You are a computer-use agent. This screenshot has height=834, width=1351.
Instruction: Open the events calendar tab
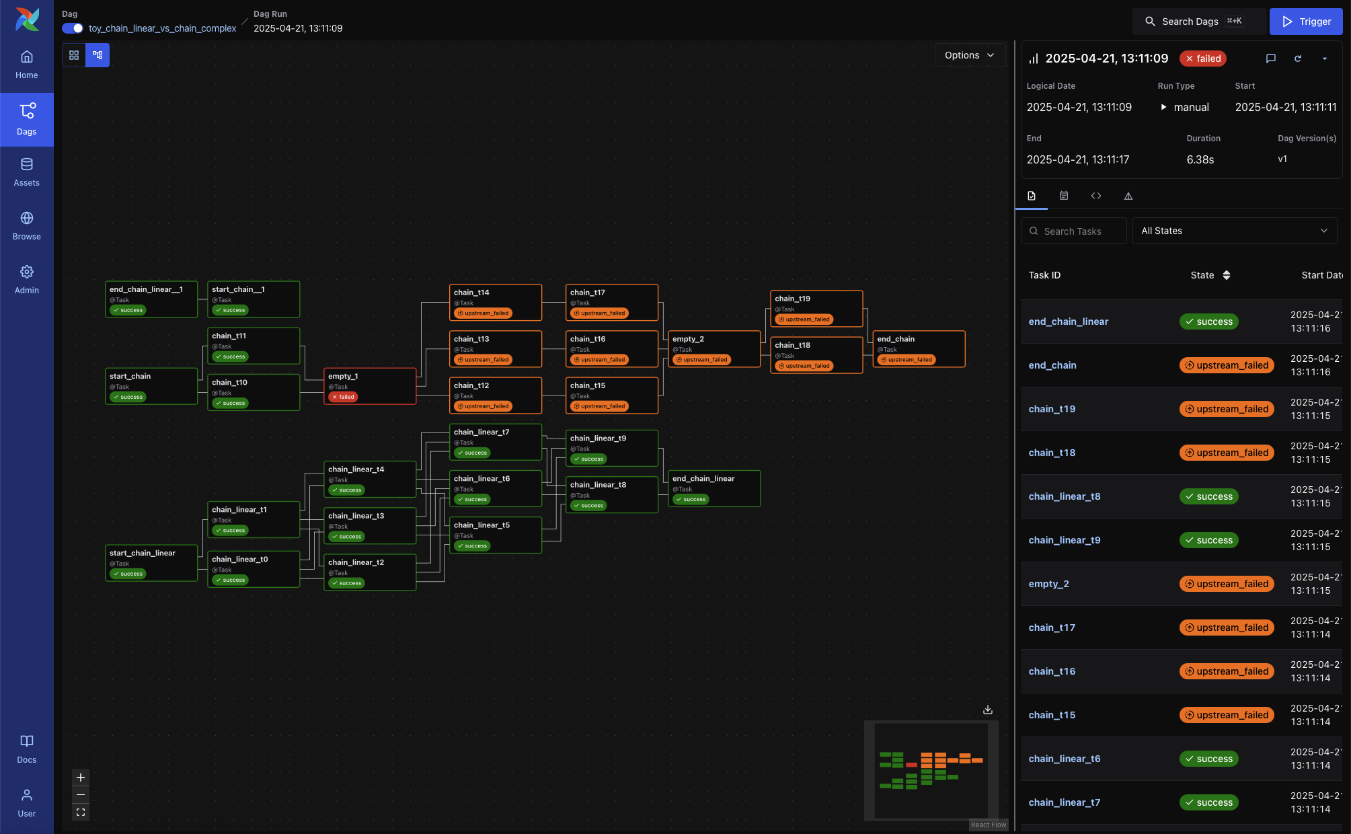1064,196
